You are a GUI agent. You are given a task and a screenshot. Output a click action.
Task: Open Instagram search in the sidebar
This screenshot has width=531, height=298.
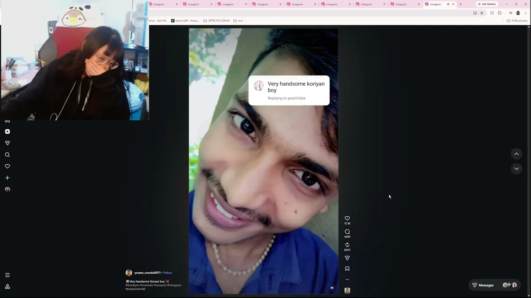(x=7, y=155)
